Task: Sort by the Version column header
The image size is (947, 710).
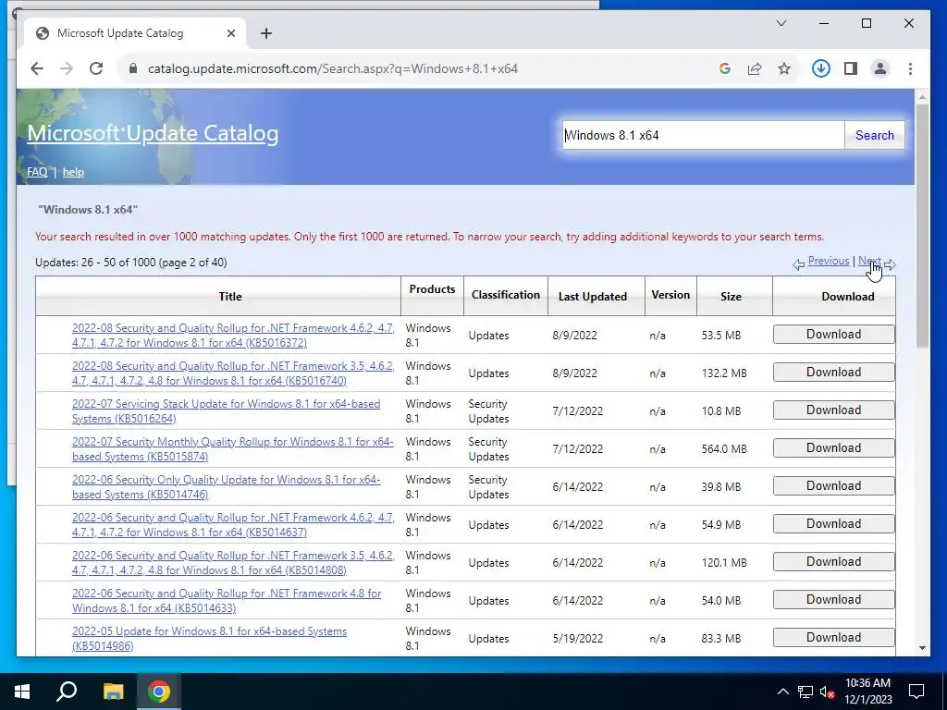Action: (x=670, y=295)
